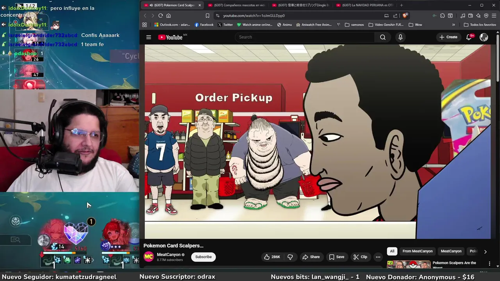Navigate back in browser
The width and height of the screenshot is (500, 281).
click(145, 16)
